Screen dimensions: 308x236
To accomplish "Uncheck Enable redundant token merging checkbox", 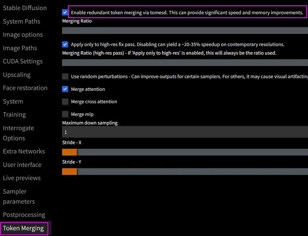I will (x=65, y=12).
